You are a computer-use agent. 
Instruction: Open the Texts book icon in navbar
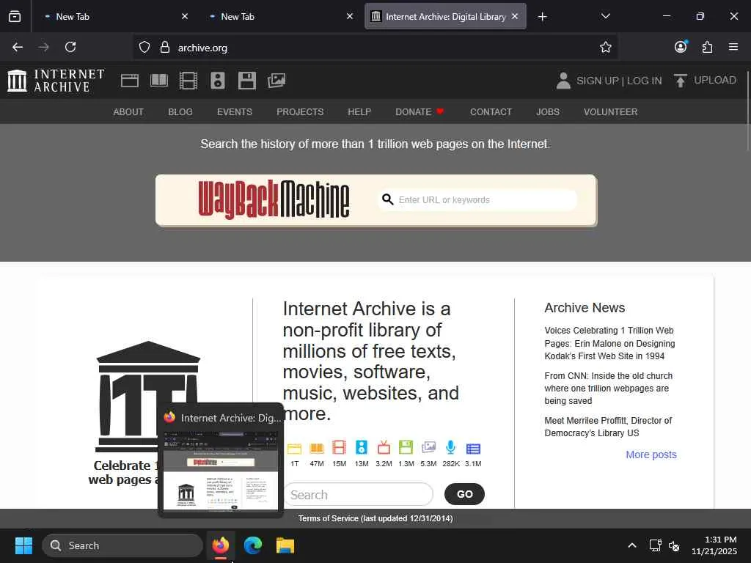point(159,81)
